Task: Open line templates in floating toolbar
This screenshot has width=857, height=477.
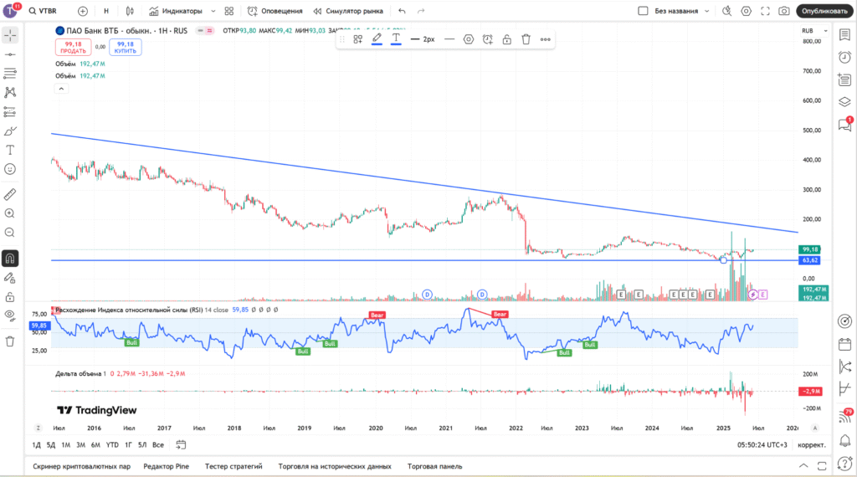Action: click(x=358, y=39)
